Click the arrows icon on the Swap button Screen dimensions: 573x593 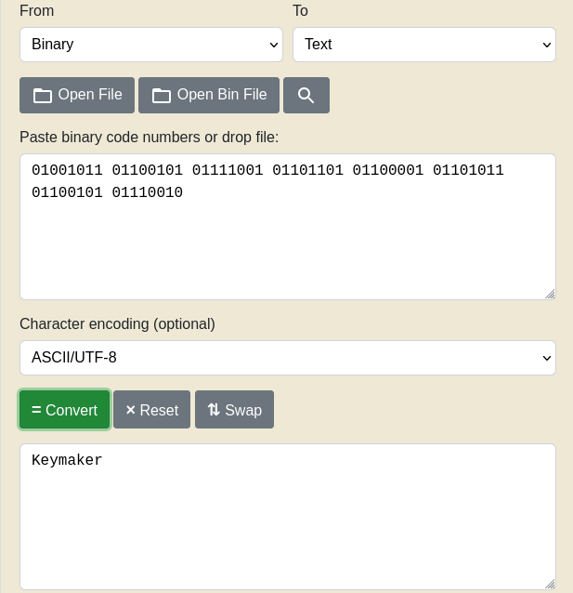coord(214,410)
